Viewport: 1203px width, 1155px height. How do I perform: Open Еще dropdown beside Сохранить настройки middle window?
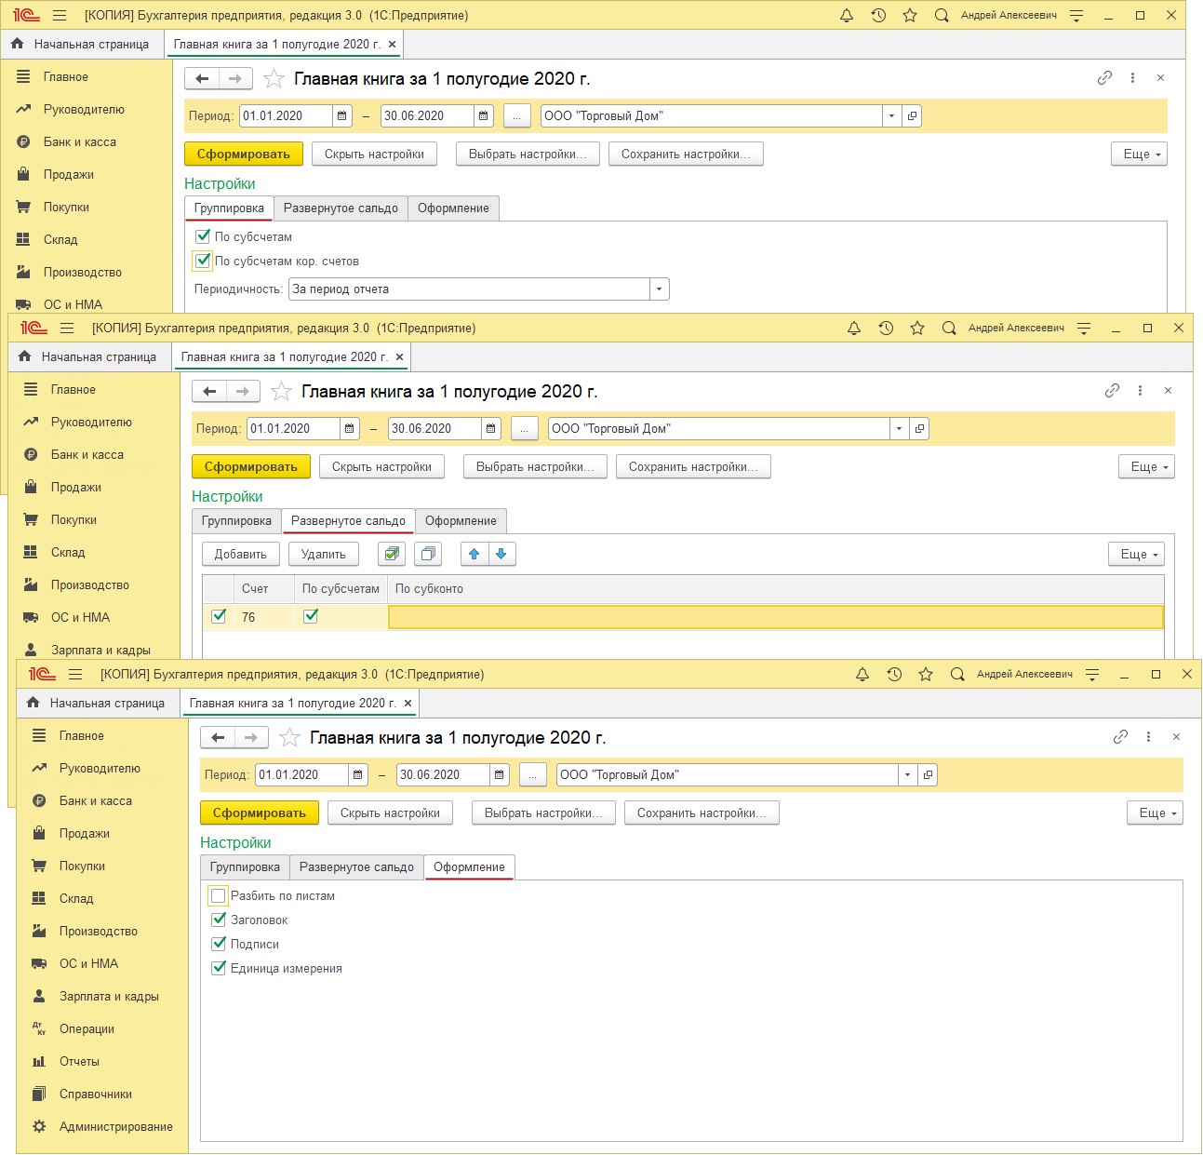click(x=1146, y=467)
